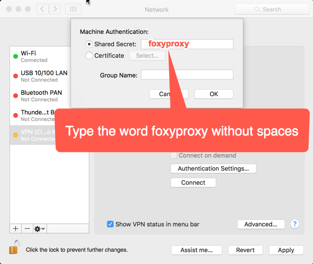
Task: Click the Assist me... button
Action: 197,250
